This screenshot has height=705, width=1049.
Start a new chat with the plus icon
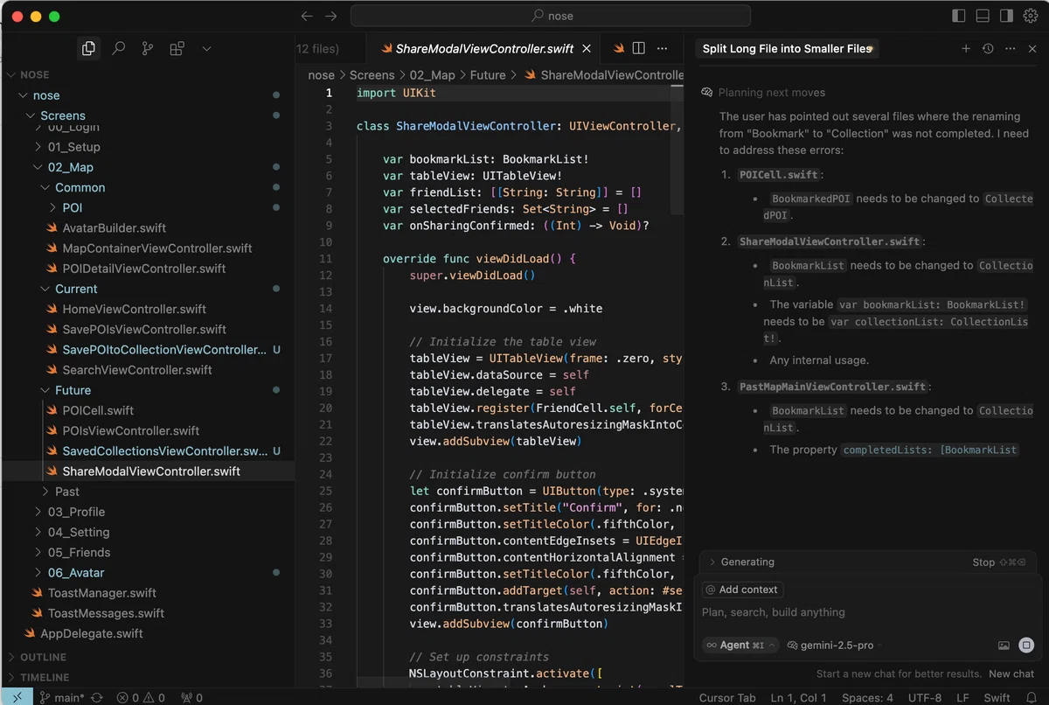click(966, 49)
